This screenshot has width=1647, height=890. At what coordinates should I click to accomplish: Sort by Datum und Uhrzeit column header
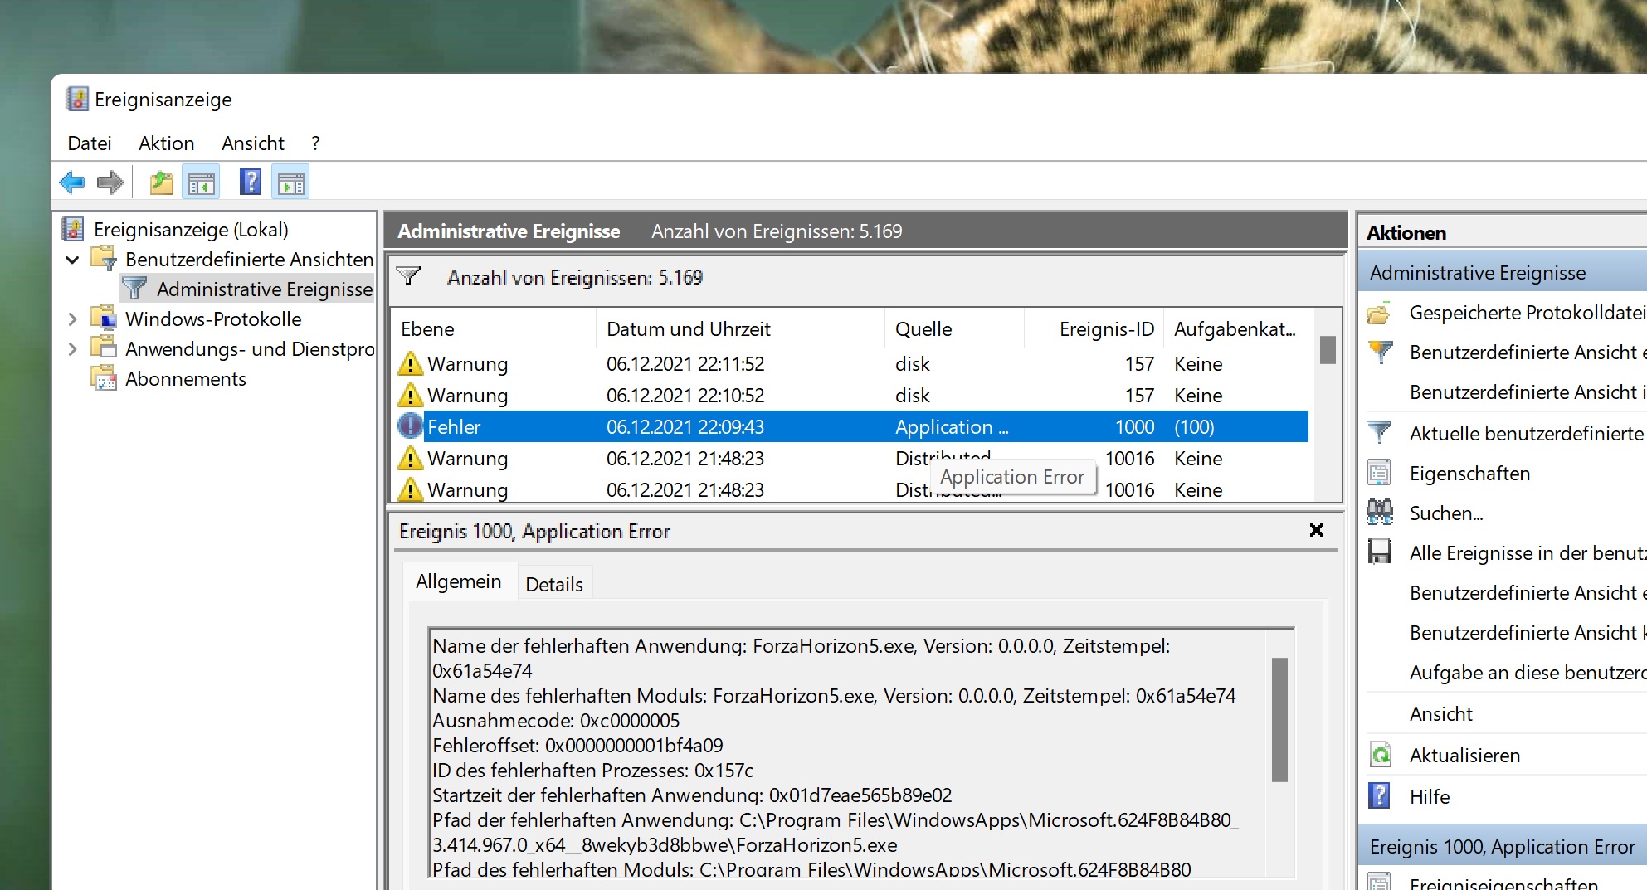pos(740,329)
